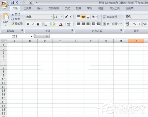
Task: Switch to the 审阅 Review tab
Action: (90, 8)
